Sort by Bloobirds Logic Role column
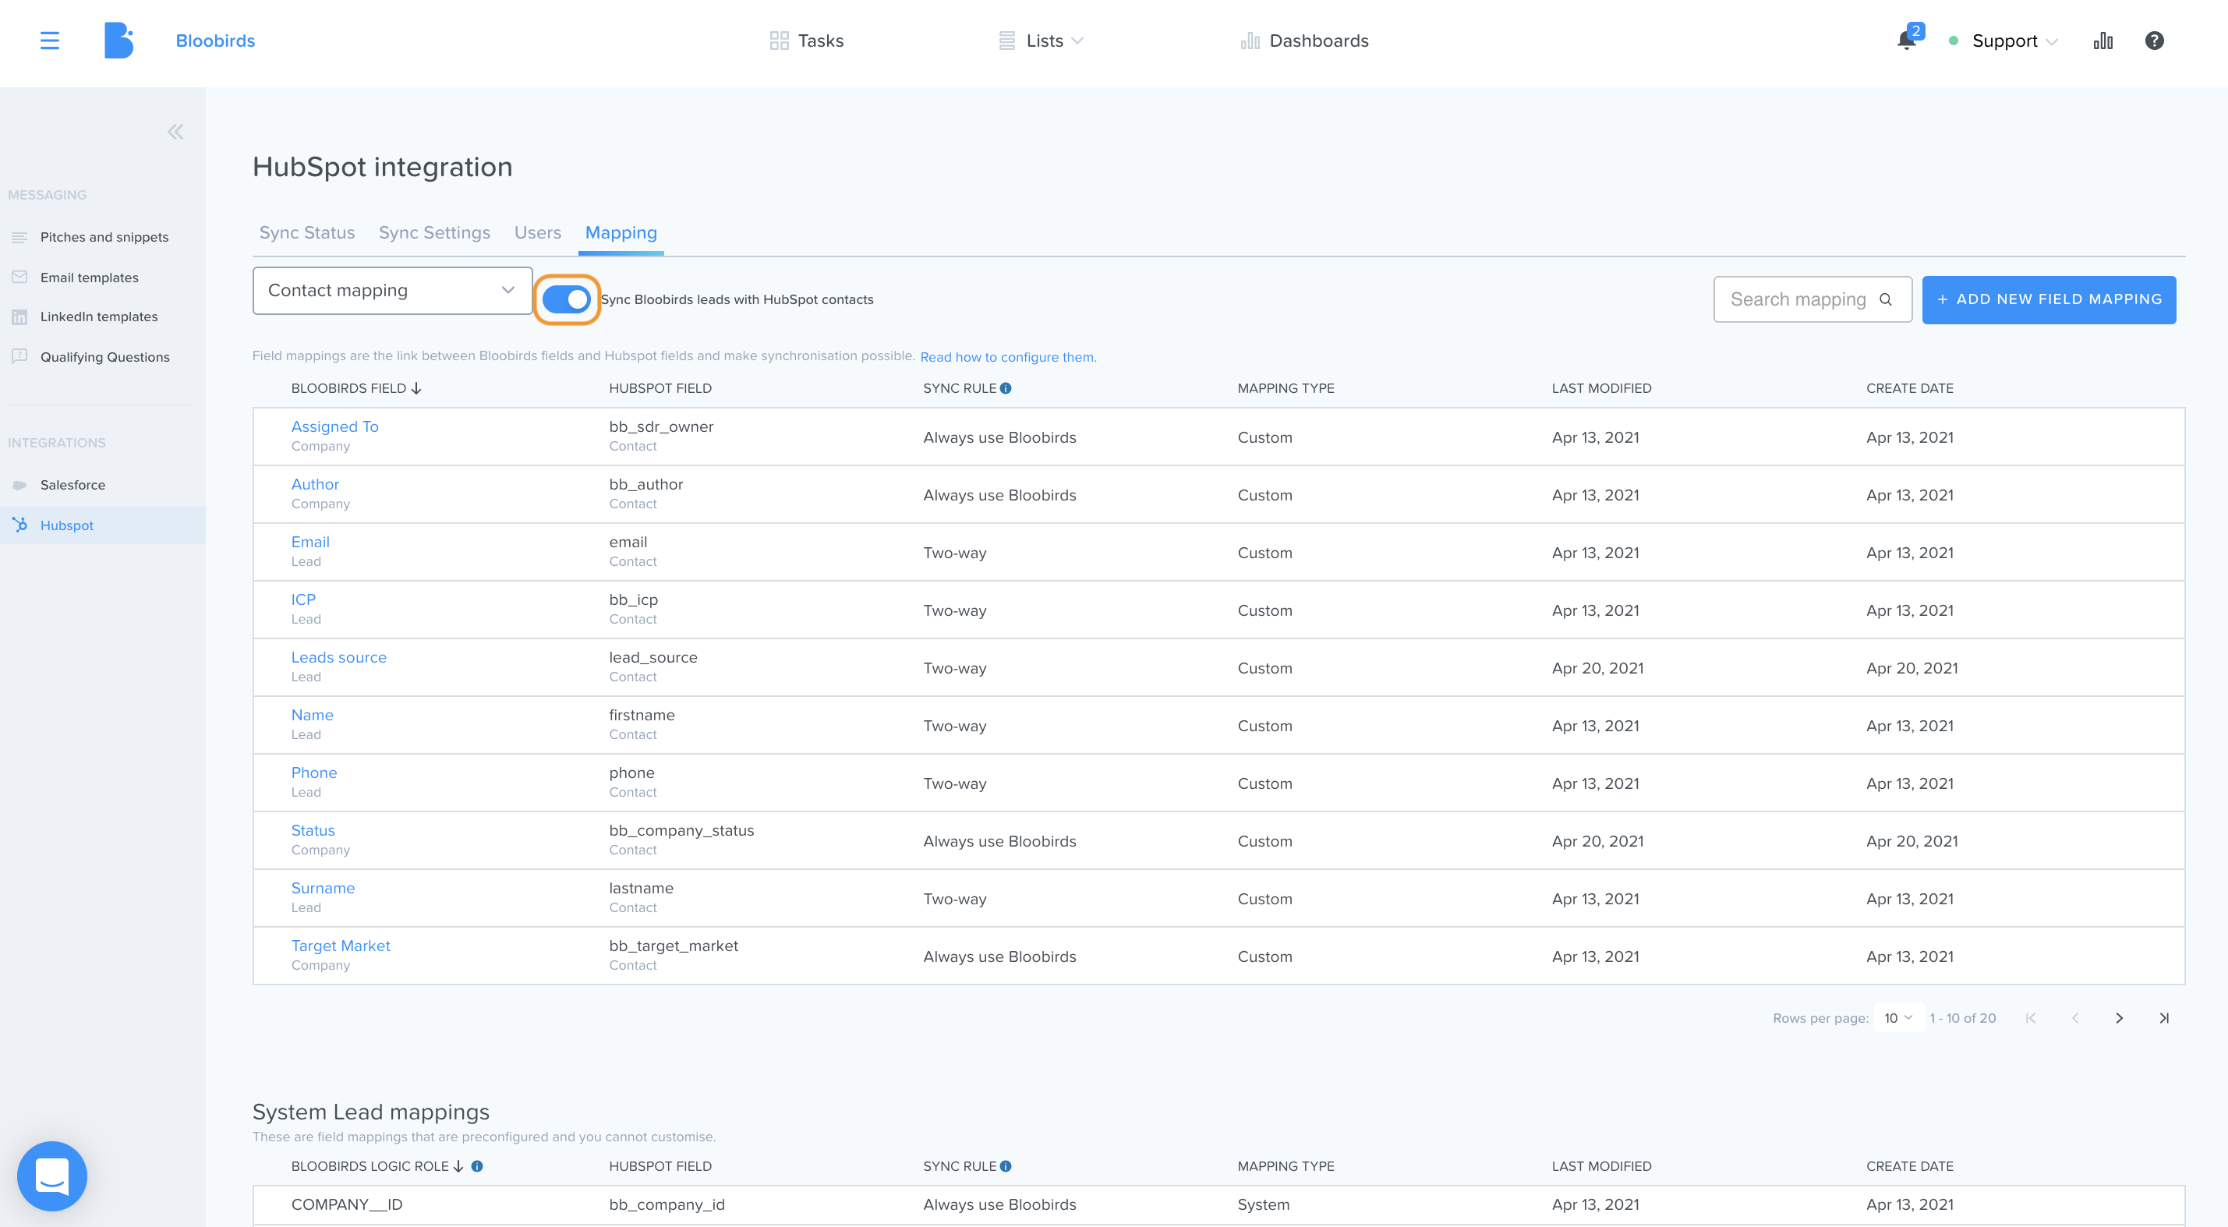The width and height of the screenshot is (2228, 1227). click(x=377, y=1166)
